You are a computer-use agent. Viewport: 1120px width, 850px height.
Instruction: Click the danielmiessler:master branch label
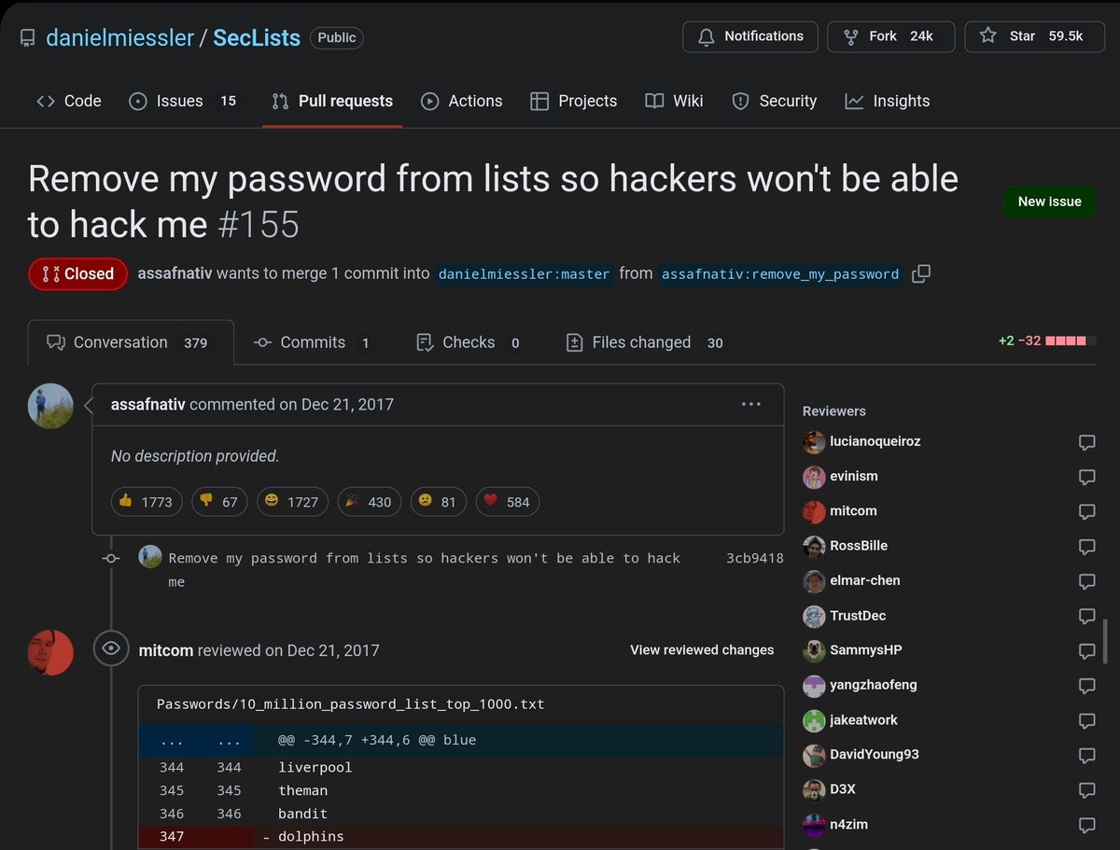pyautogui.click(x=524, y=274)
